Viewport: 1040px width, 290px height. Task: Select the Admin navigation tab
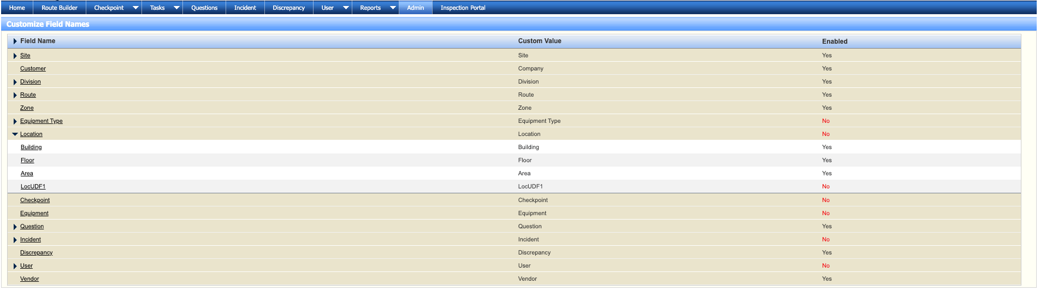tap(416, 8)
